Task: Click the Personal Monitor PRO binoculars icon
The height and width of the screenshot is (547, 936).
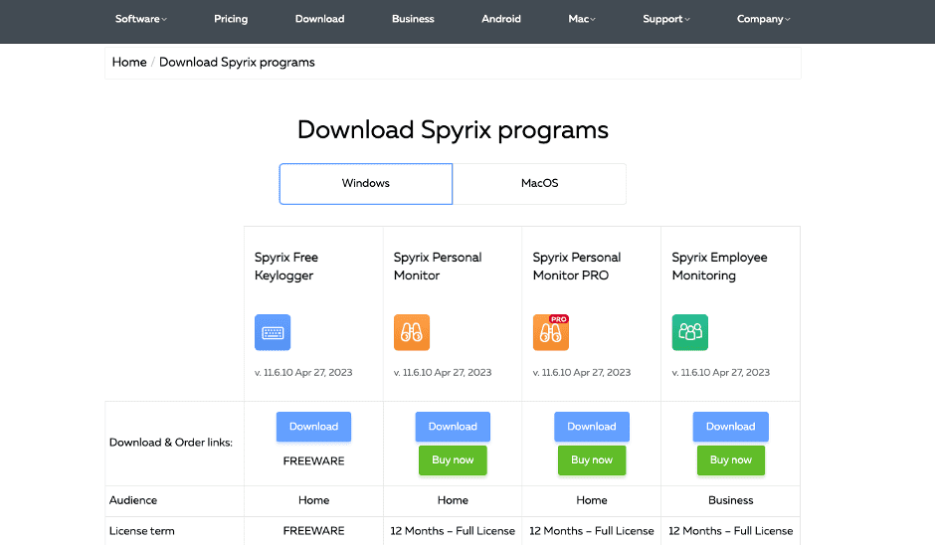Action: 550,332
